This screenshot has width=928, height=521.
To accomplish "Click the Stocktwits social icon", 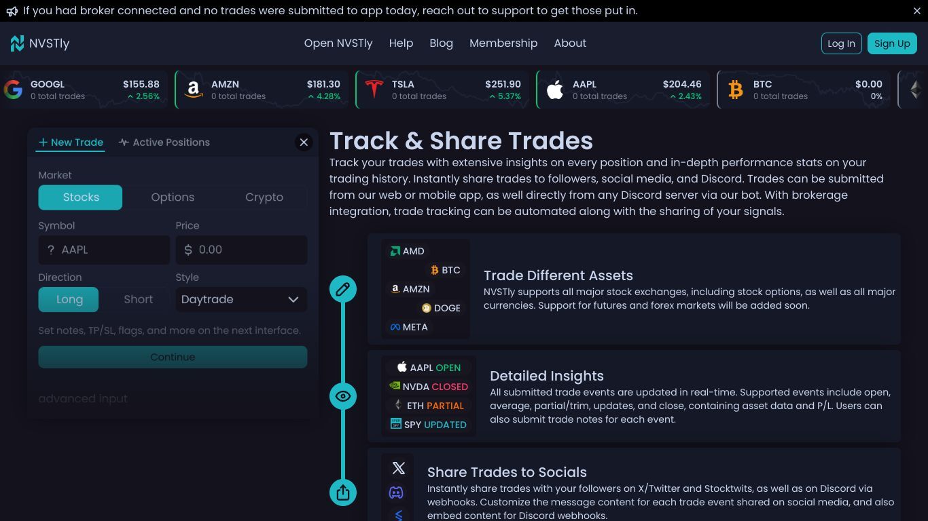I will 399,515.
